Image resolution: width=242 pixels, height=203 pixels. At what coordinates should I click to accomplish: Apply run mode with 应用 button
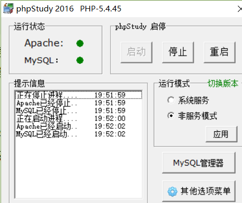point(221,134)
